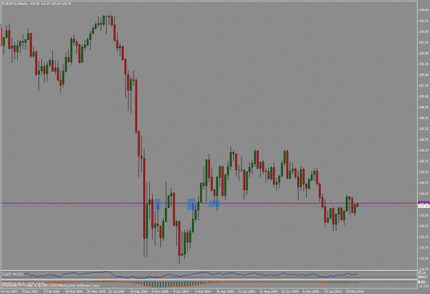
Task: Click the purple price label on price axis
Action: pos(423,203)
